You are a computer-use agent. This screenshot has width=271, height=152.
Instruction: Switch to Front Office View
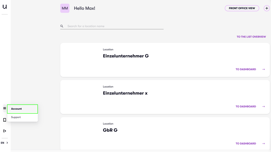click(242, 8)
